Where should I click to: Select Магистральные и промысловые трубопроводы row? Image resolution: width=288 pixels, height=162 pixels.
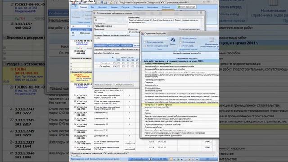[x=163, y=136]
